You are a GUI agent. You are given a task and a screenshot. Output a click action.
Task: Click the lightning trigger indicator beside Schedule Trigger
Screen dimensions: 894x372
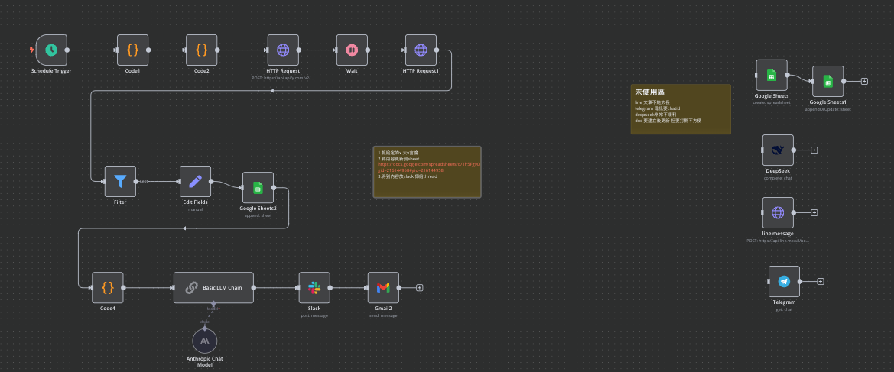[31, 50]
